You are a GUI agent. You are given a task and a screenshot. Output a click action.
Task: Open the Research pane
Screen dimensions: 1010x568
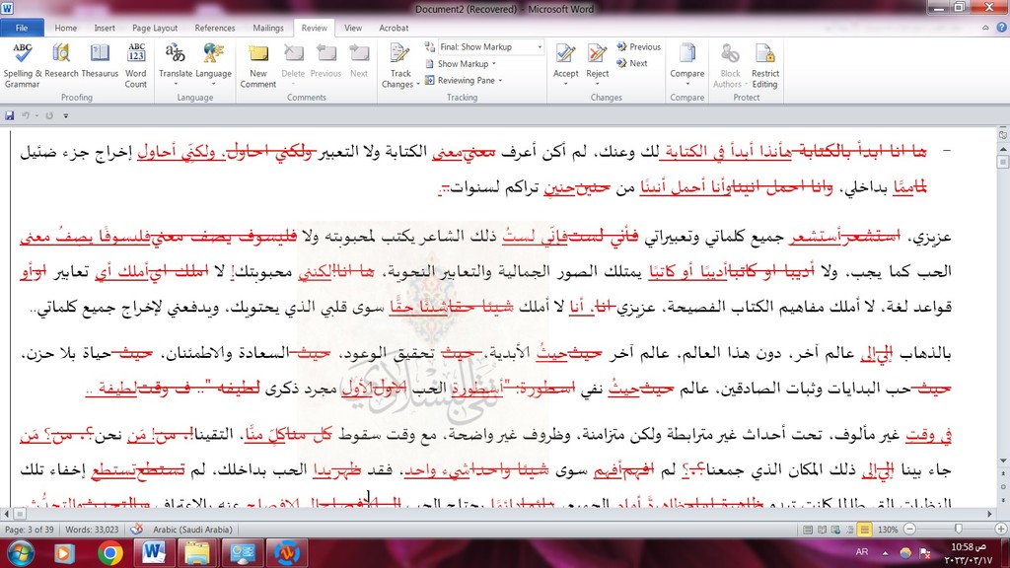point(61,61)
